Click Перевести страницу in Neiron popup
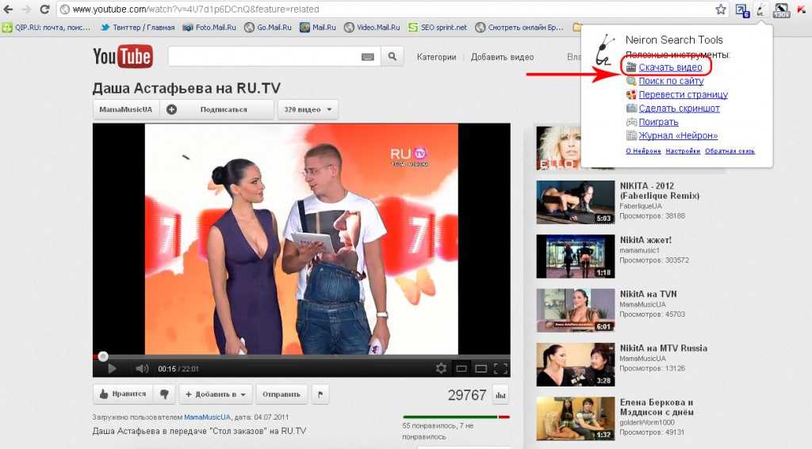 [x=683, y=95]
